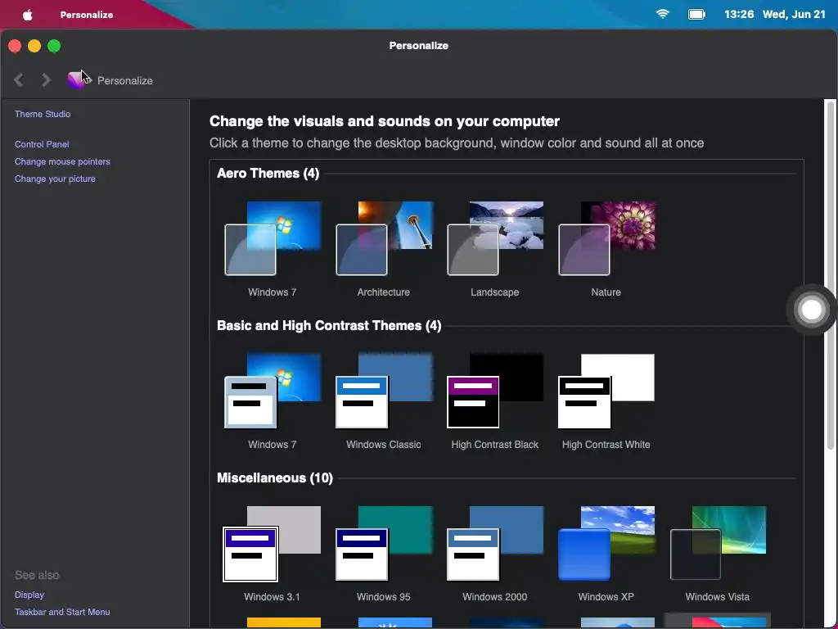The image size is (838, 629).
Task: Open Change mouse pointers
Action: [62, 161]
